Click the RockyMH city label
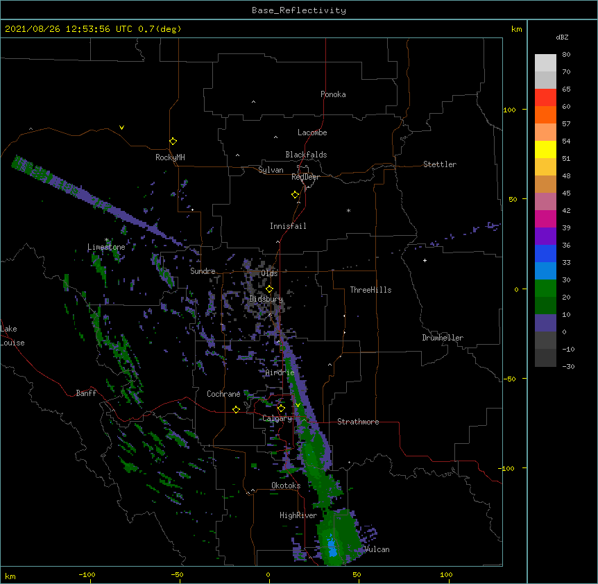Screen dimensions: 598x584 tap(170, 157)
